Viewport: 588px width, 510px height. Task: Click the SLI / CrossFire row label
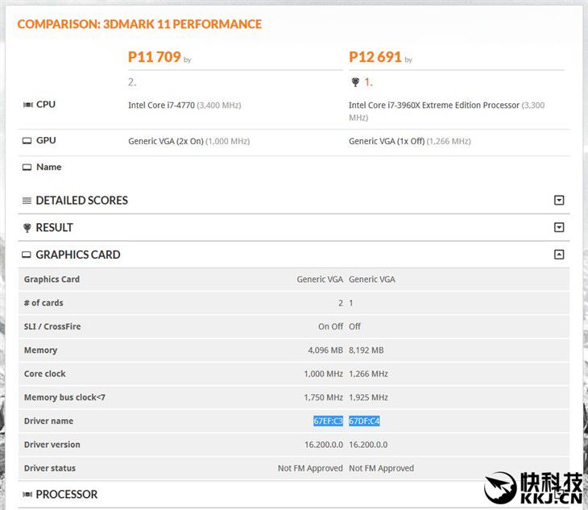tap(52, 326)
